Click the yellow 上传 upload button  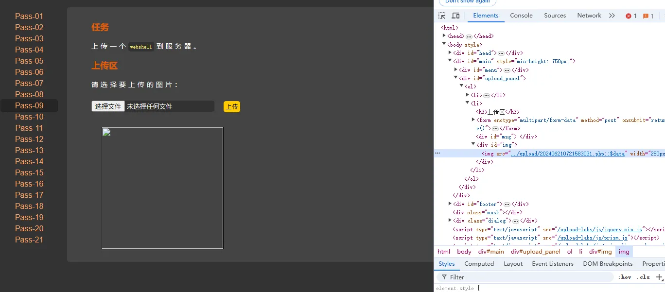pyautogui.click(x=232, y=107)
